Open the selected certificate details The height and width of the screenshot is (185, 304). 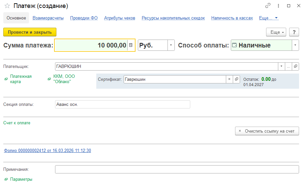[x=236, y=79]
